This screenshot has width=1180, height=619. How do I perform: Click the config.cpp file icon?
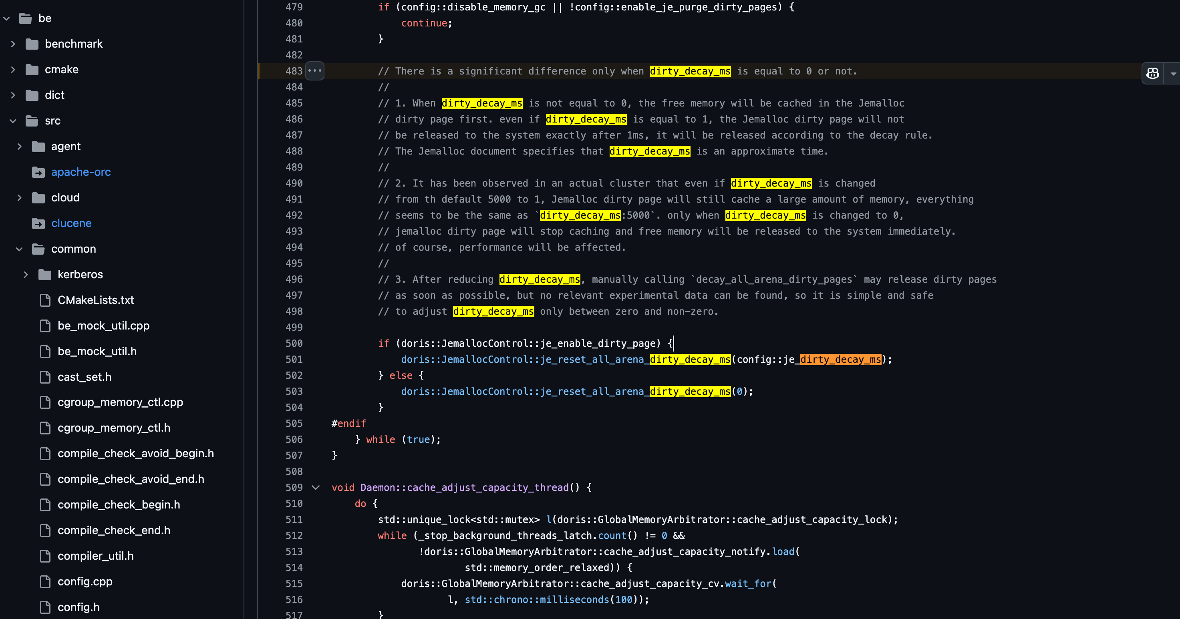[x=45, y=581]
